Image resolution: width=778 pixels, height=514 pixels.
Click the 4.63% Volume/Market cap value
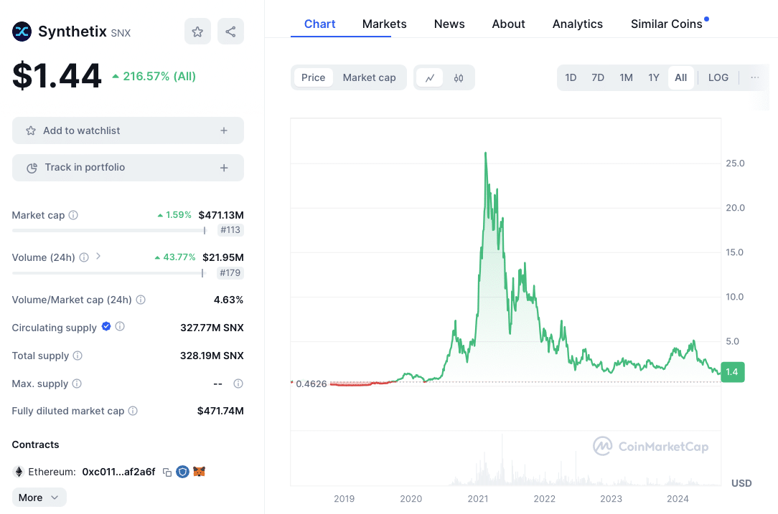(x=228, y=300)
